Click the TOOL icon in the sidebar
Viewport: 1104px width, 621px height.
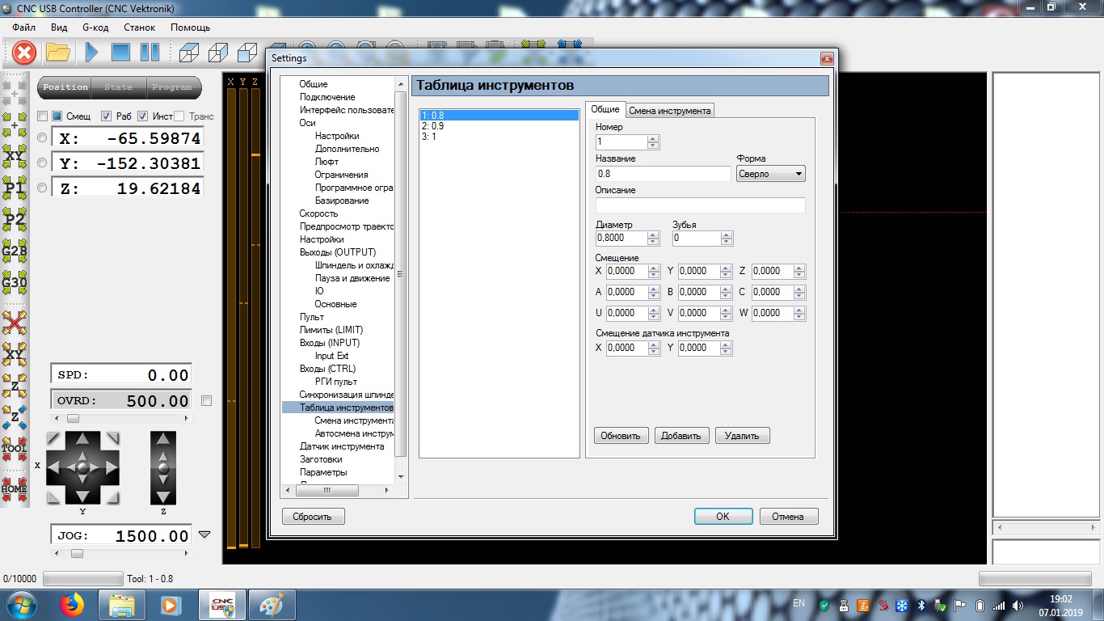(15, 449)
